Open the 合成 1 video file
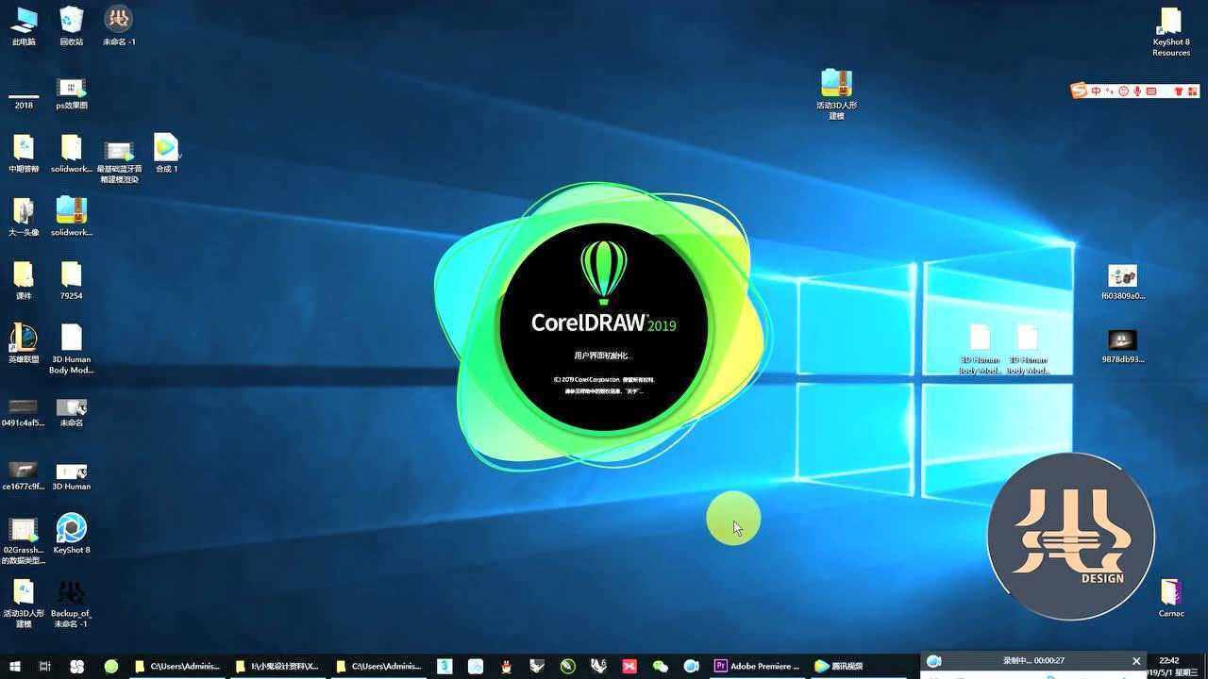The image size is (1208, 679). pyautogui.click(x=166, y=149)
